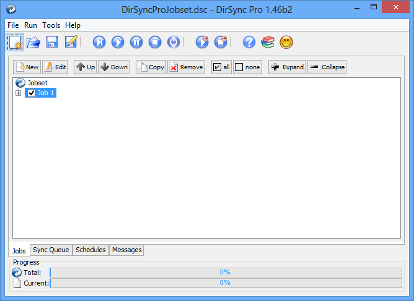414x301 pixels.
Task: Switch to the Jobs tab
Action: point(19,251)
